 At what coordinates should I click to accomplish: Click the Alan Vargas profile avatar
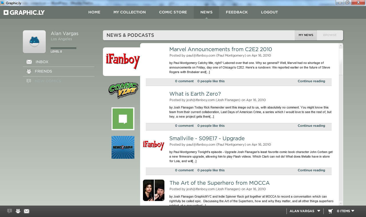(x=34, y=42)
